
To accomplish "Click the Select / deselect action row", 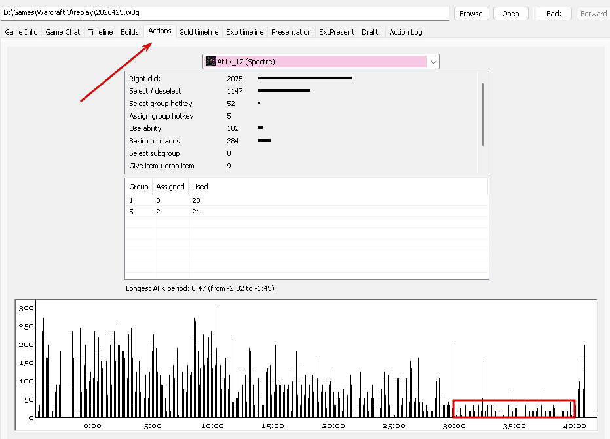I will click(x=301, y=91).
